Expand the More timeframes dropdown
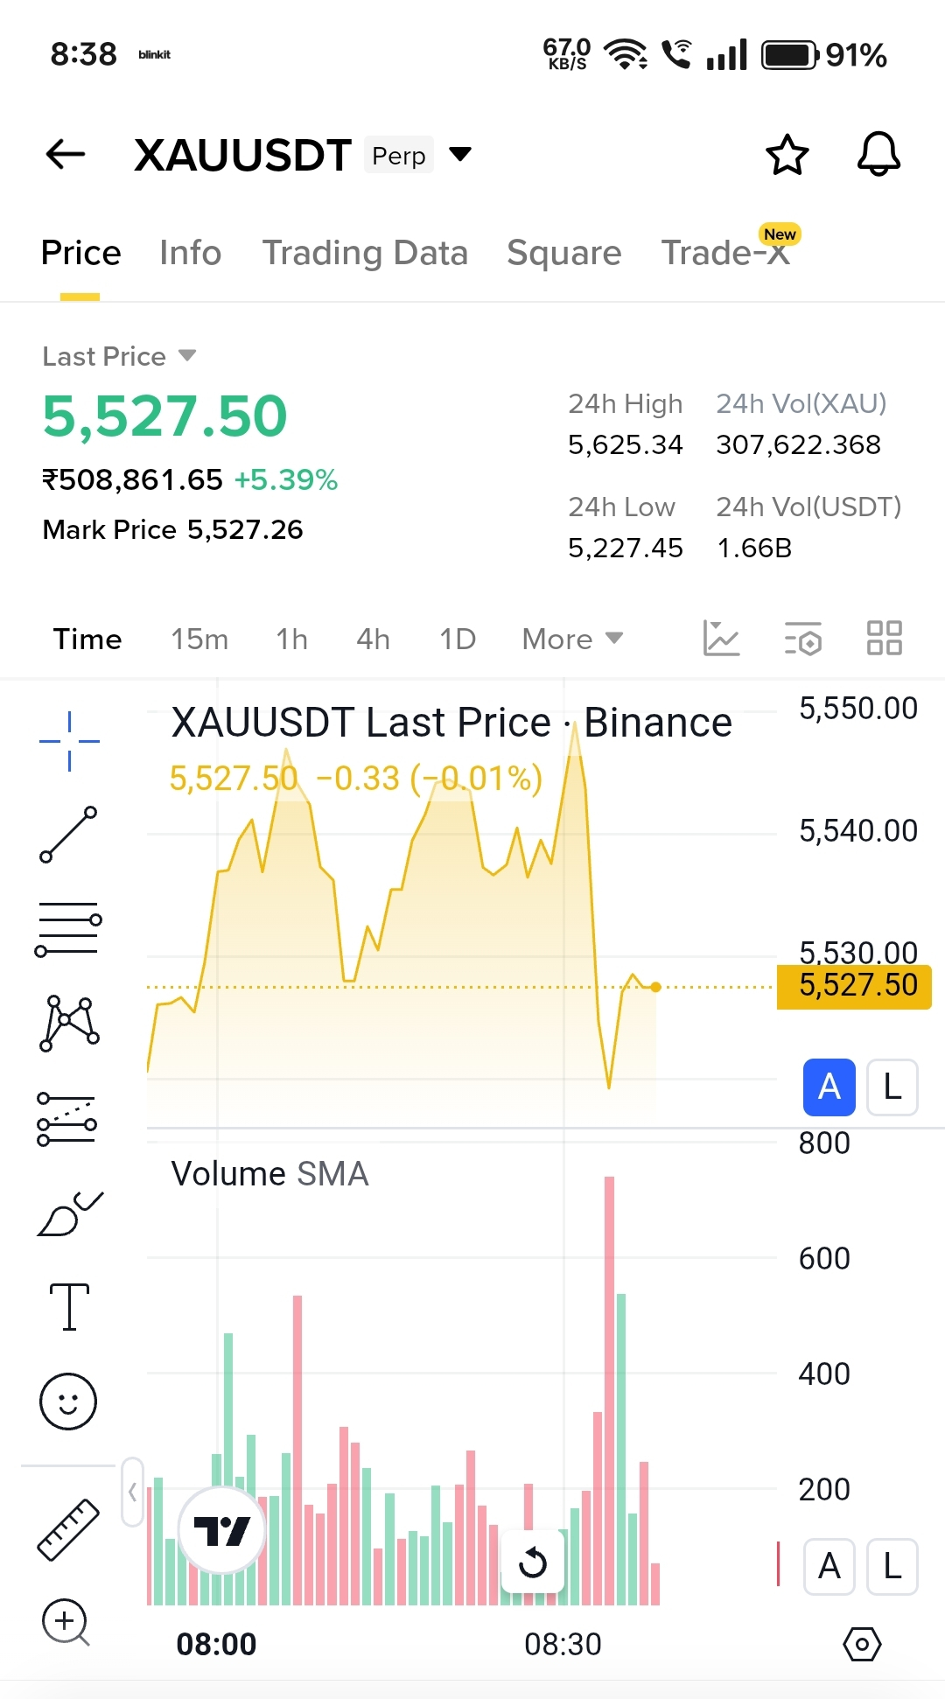Image resolution: width=945 pixels, height=1699 pixels. (572, 640)
